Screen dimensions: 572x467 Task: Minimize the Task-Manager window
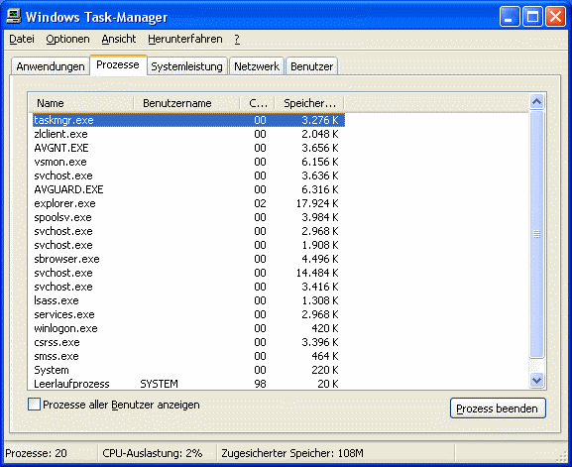click(510, 17)
